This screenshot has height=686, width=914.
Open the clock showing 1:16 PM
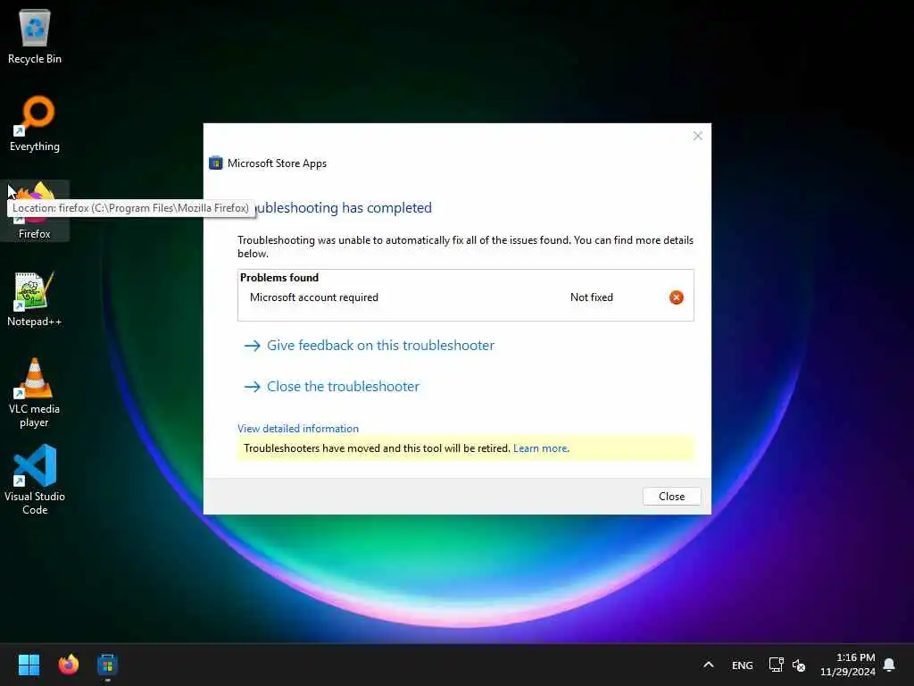[x=848, y=665]
